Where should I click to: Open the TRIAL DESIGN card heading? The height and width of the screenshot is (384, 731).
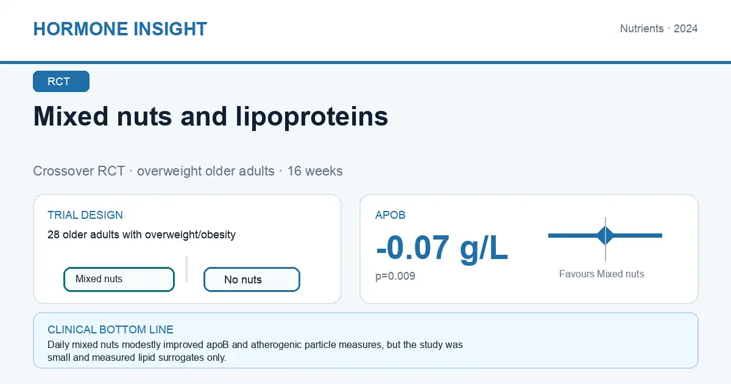pyautogui.click(x=85, y=215)
